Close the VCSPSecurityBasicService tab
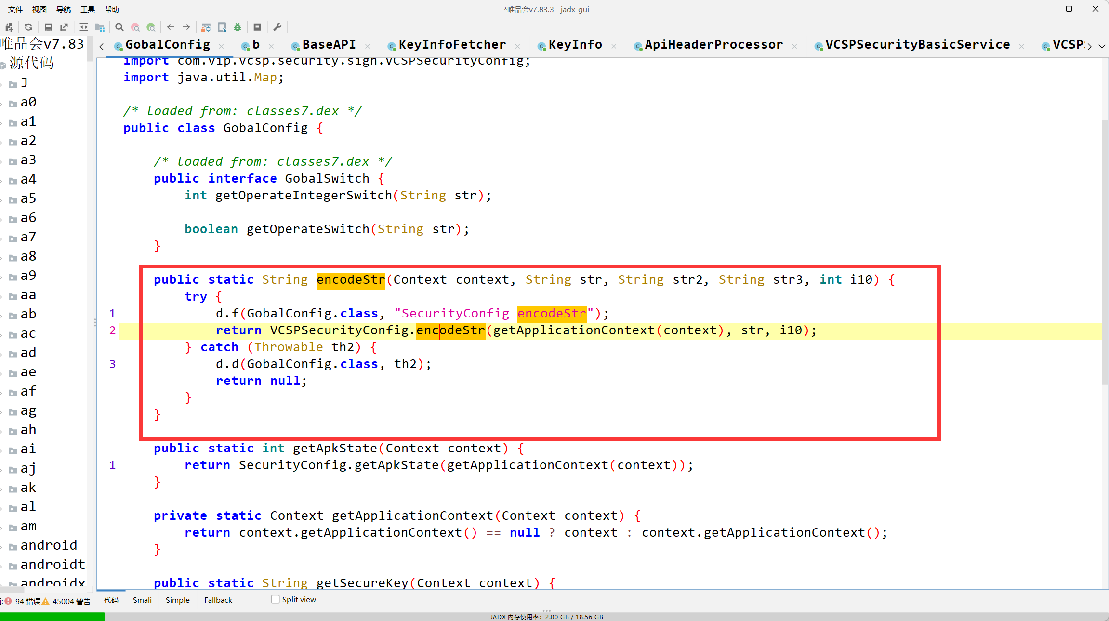Viewport: 1109px width, 621px height. pyautogui.click(x=1021, y=46)
